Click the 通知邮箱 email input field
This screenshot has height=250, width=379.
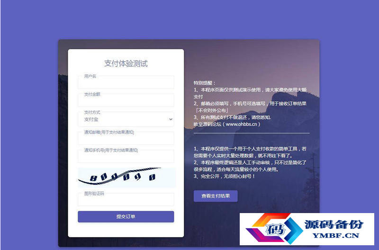(126, 138)
